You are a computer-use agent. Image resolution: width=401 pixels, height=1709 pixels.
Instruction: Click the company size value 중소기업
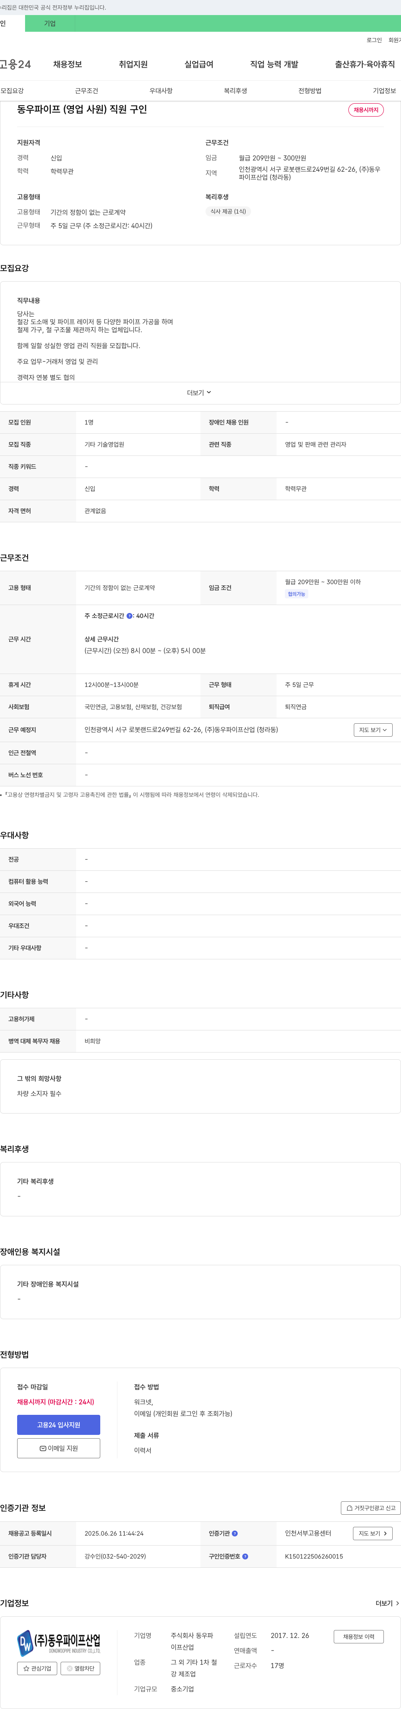click(x=182, y=1689)
